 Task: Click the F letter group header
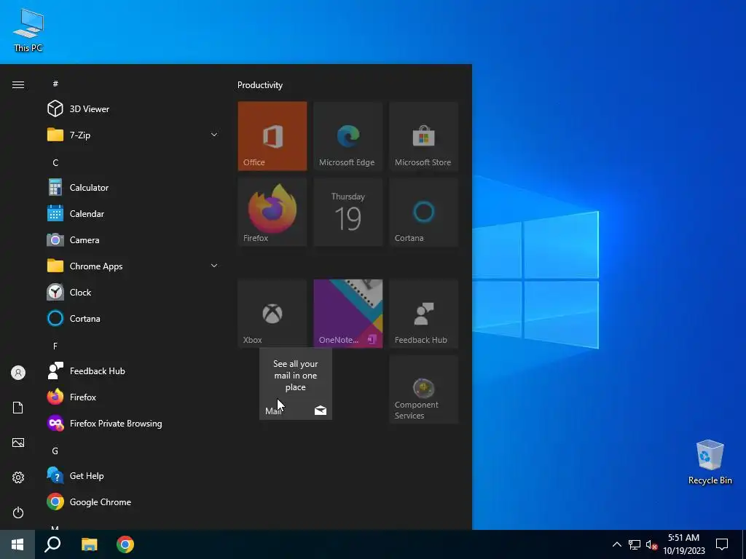(55, 346)
